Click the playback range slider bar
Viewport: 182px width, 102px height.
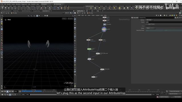pos(91,95)
